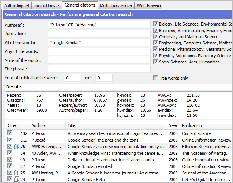Click the document icon beside 24 cites
The height and width of the screenshot is (183, 233).
(17, 179)
